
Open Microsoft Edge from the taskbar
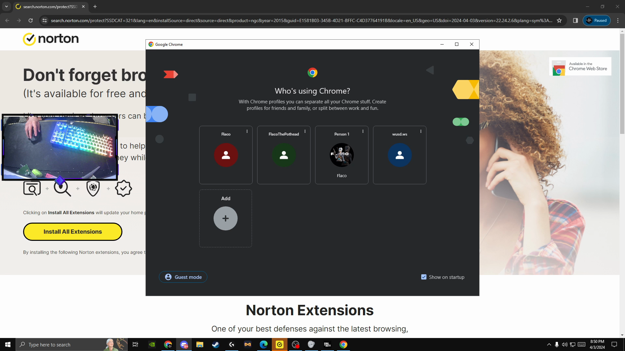(264, 344)
